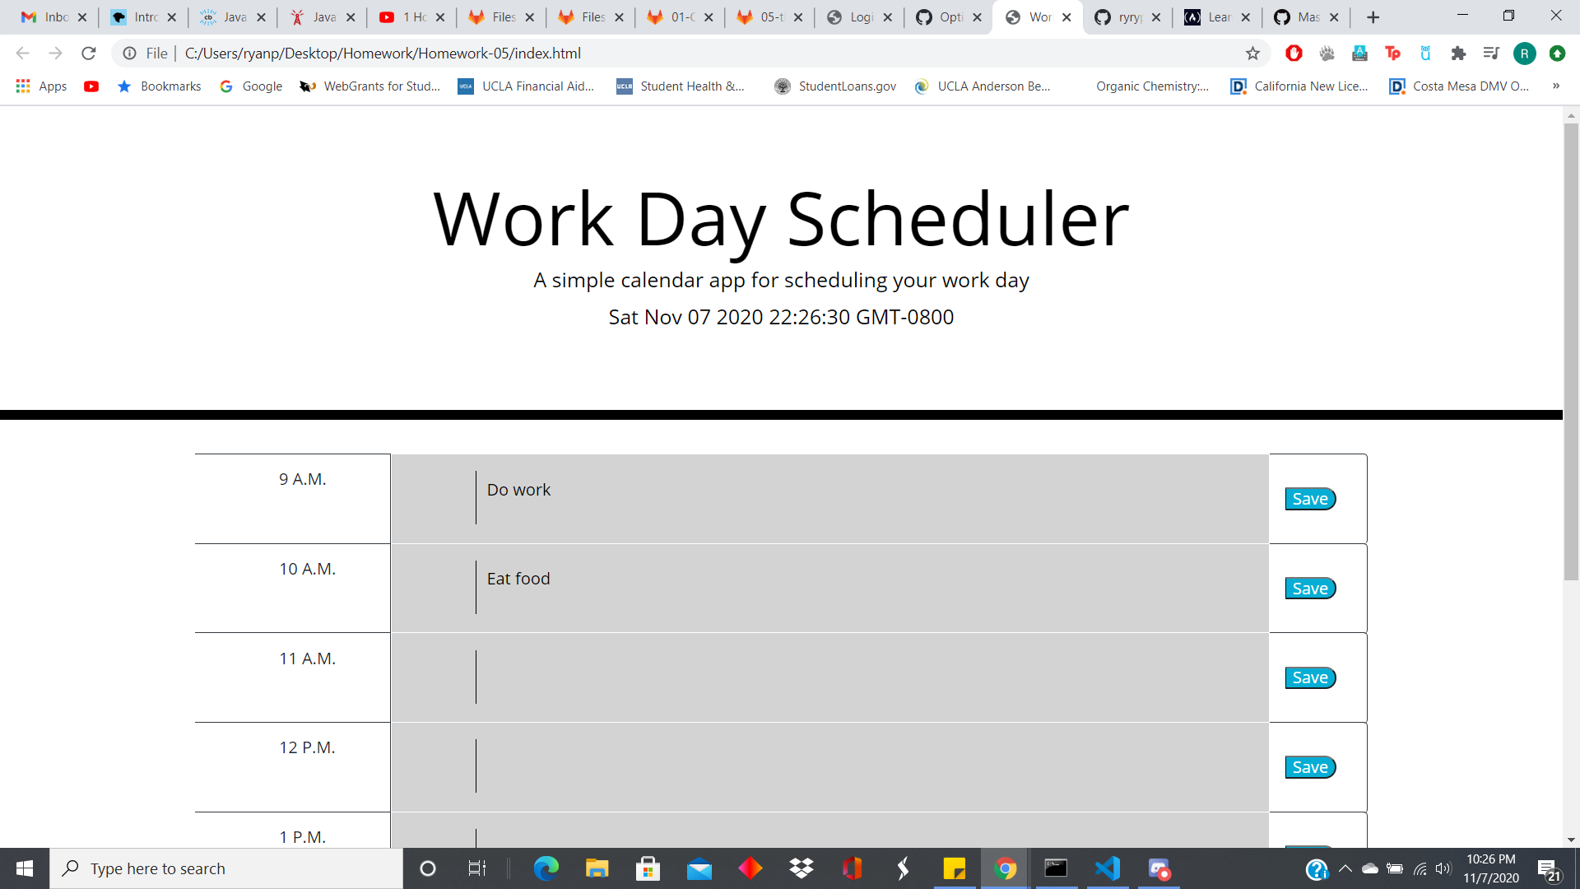1580x889 pixels.
Task: Click Save button for 11 A.M. slot
Action: pos(1310,677)
